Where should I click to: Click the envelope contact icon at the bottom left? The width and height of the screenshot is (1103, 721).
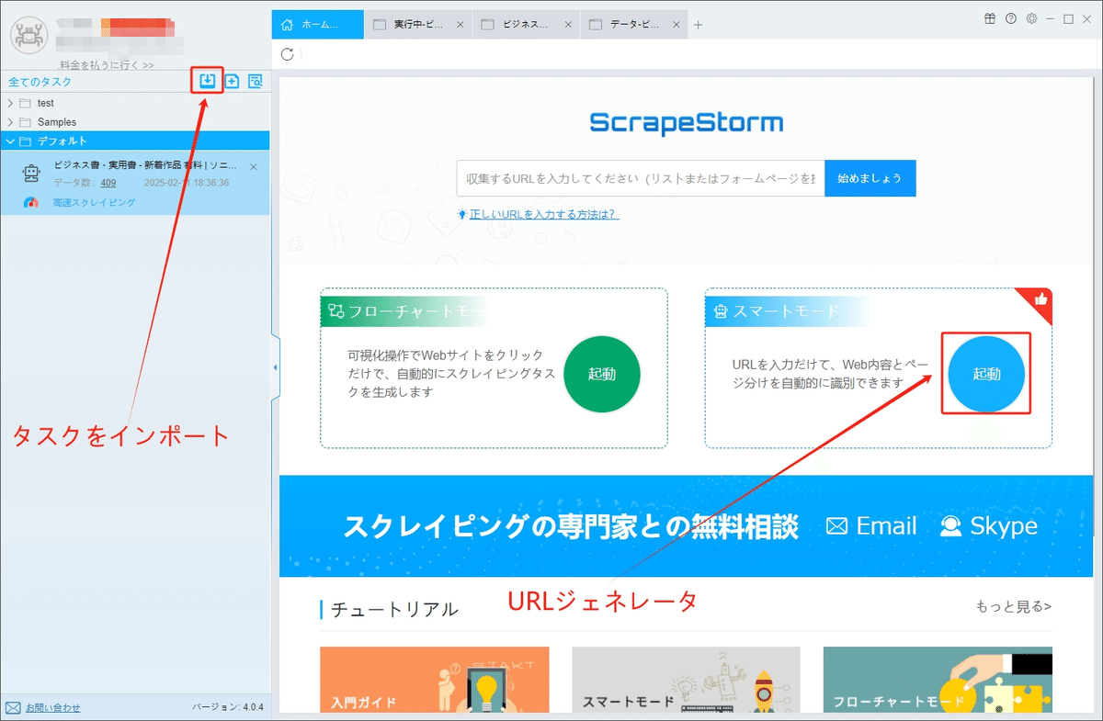pyautogui.click(x=13, y=707)
